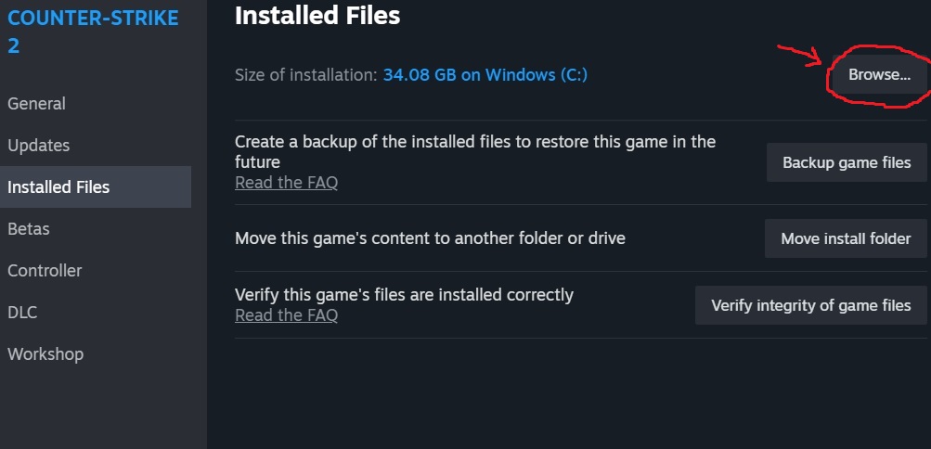The height and width of the screenshot is (449, 931).
Task: Open the Workshop tab
Action: (45, 354)
